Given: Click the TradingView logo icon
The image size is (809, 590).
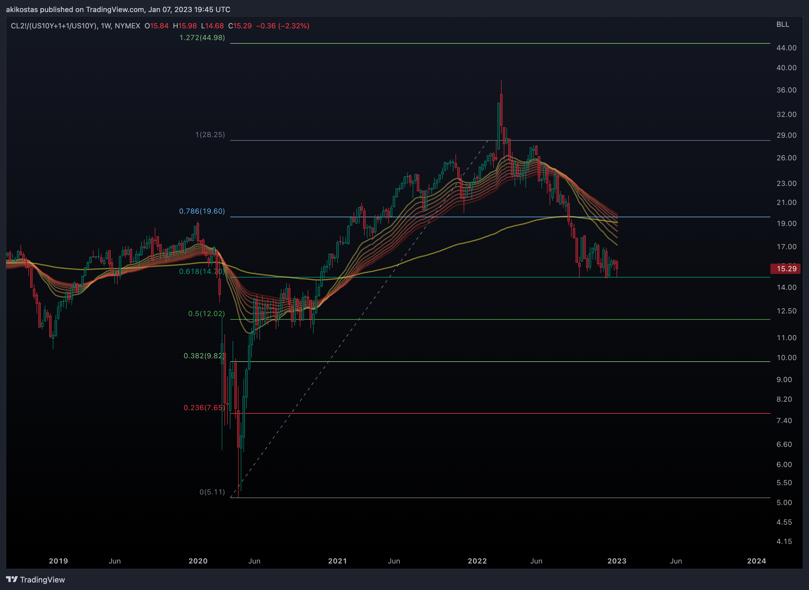Looking at the screenshot, I should (x=12, y=579).
